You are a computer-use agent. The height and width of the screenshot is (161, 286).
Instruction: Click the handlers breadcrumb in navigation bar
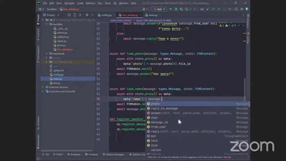[x=52, y=9]
